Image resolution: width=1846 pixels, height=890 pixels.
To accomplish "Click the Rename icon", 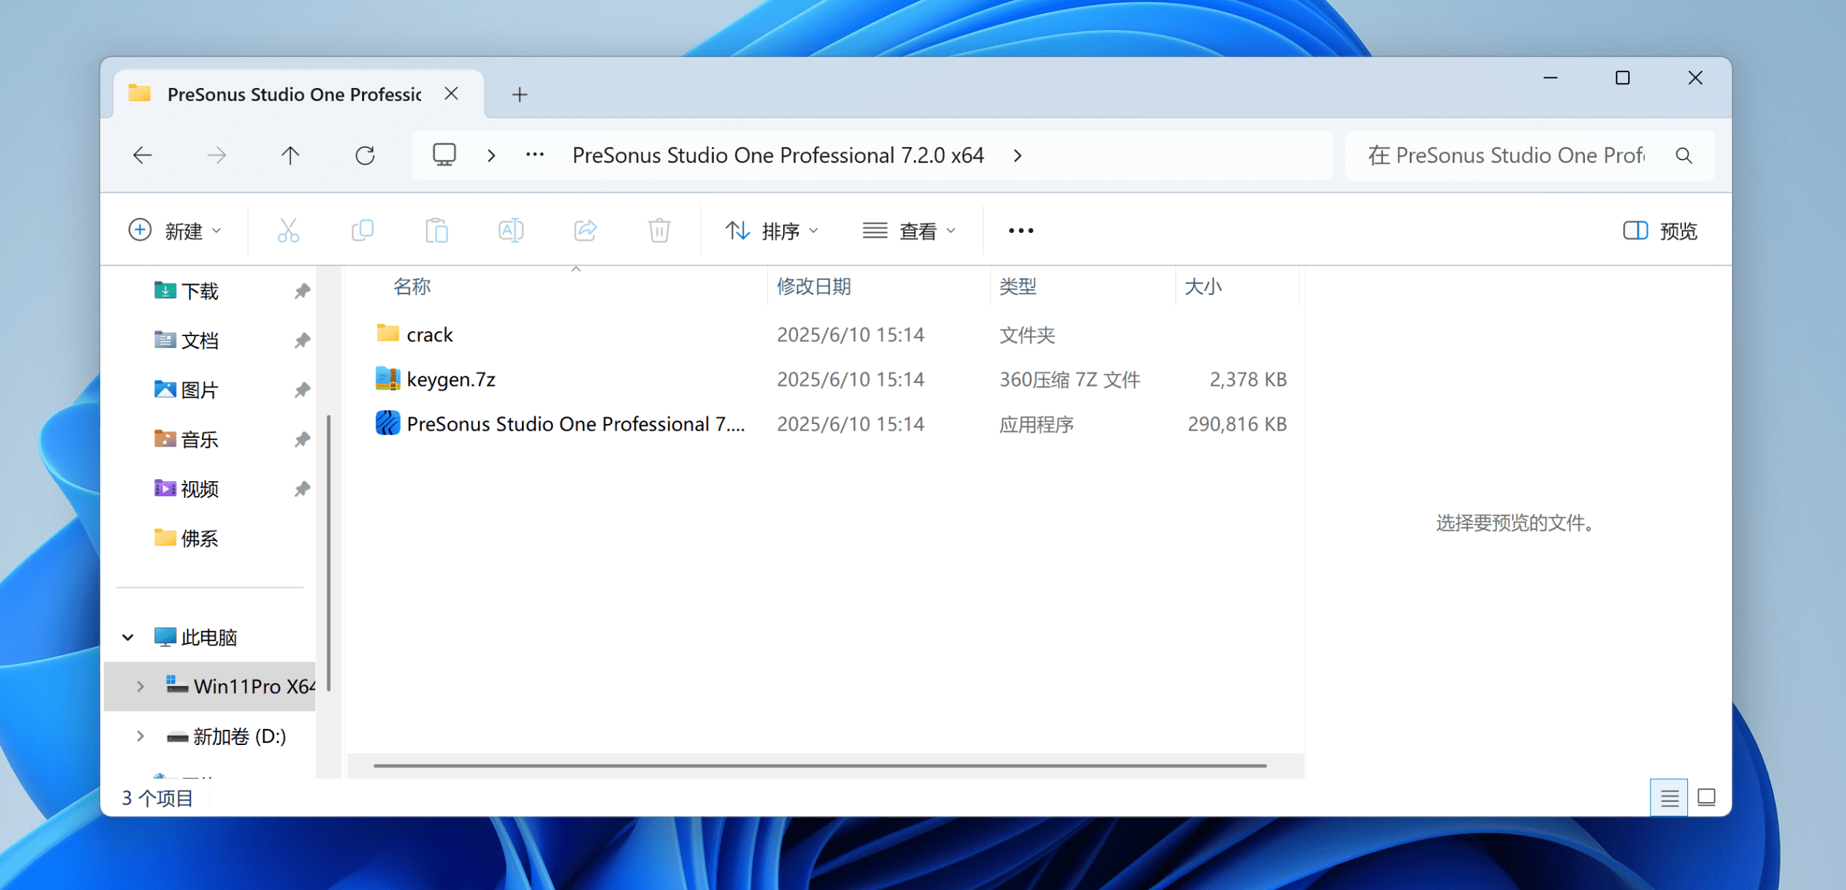I will click(511, 231).
